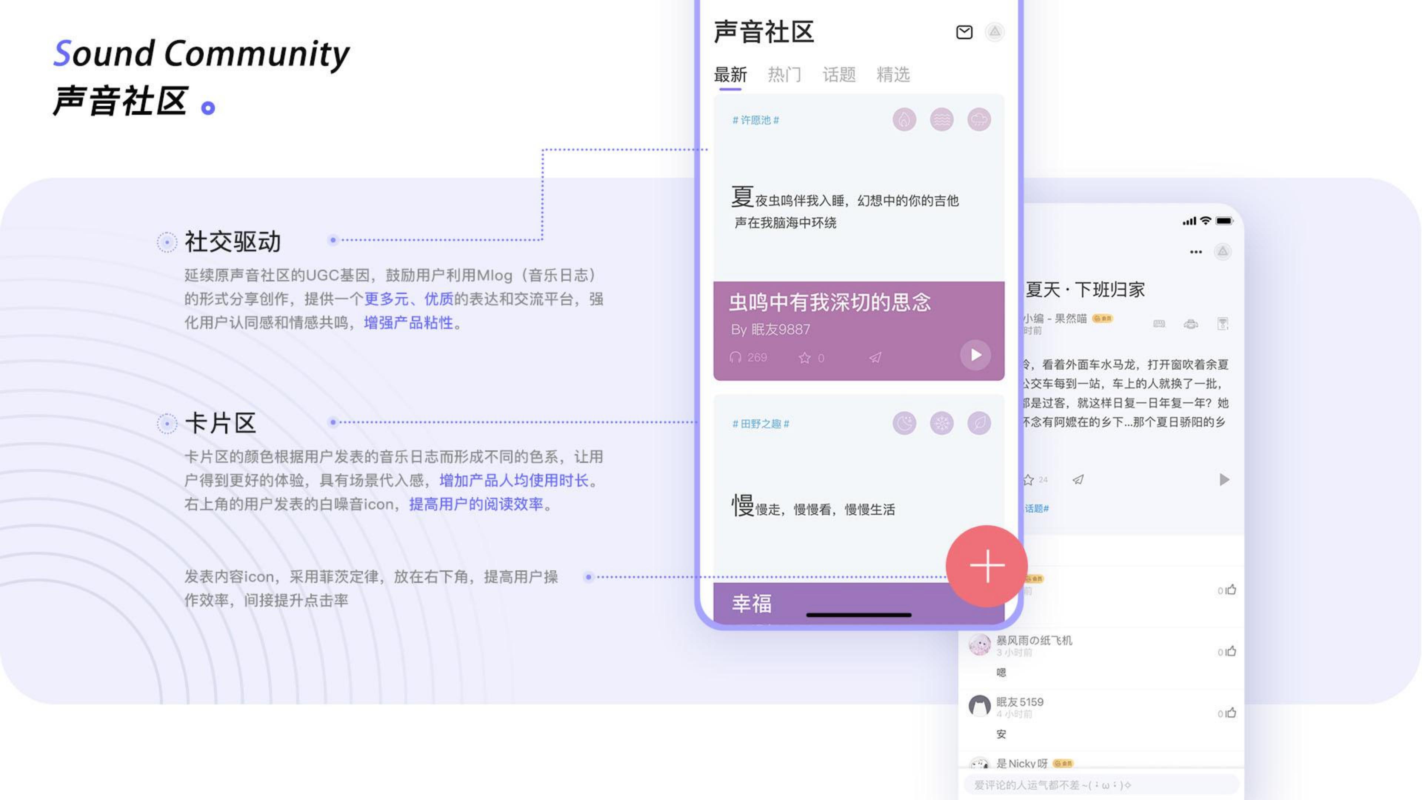Open the # 田野之趣 # topic tag

tap(760, 423)
